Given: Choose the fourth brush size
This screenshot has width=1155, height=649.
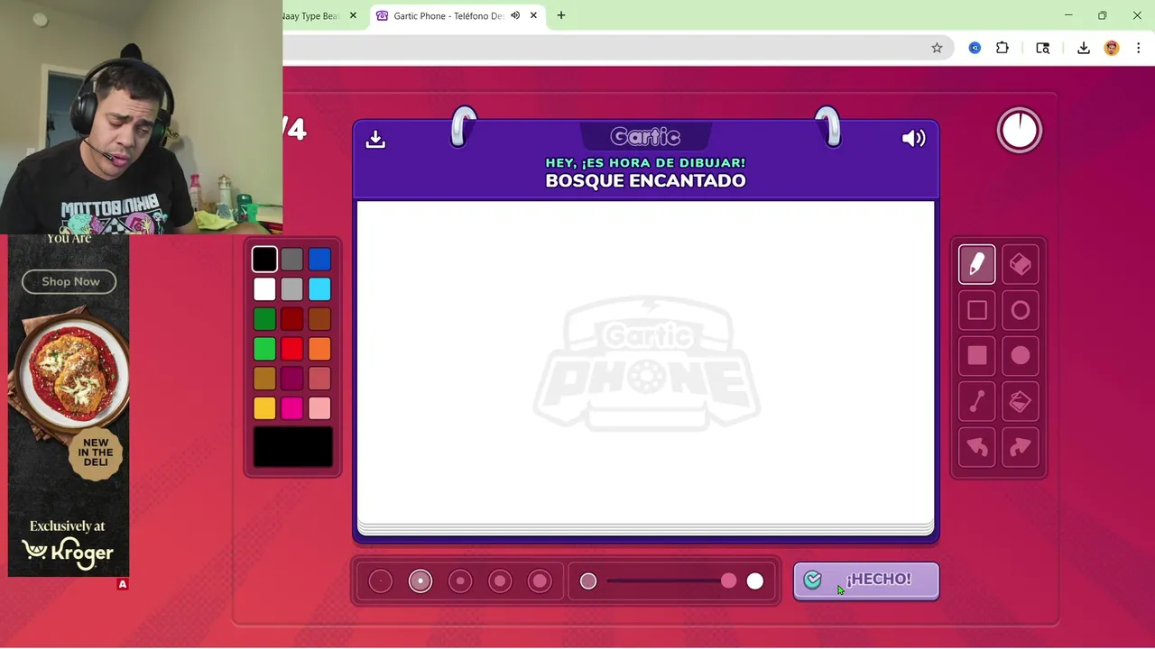Looking at the screenshot, I should tap(500, 581).
